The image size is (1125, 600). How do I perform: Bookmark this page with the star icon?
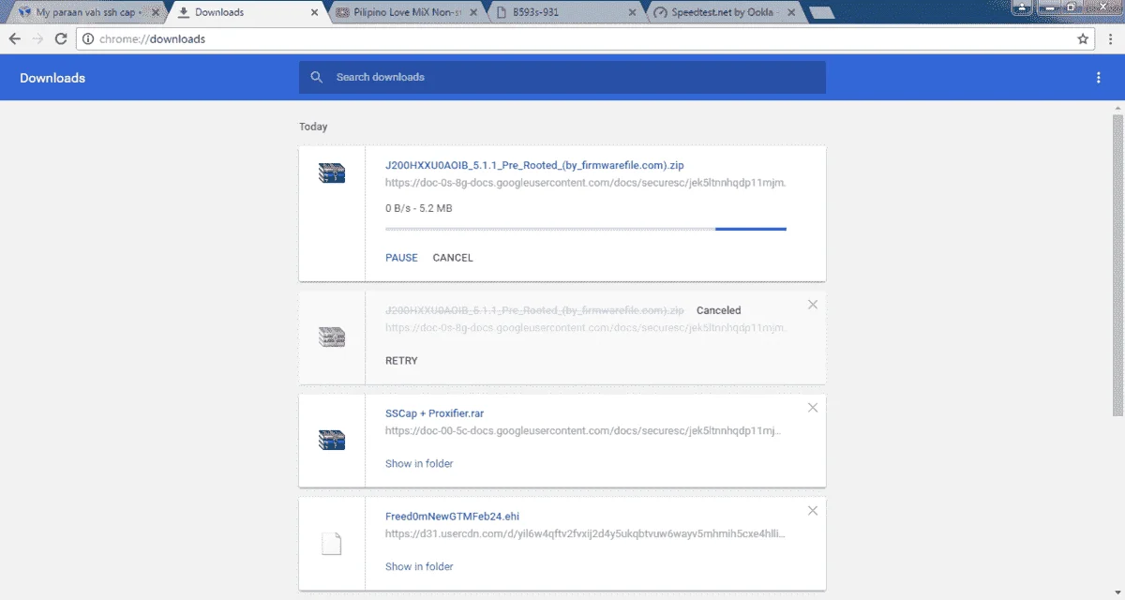coord(1083,39)
